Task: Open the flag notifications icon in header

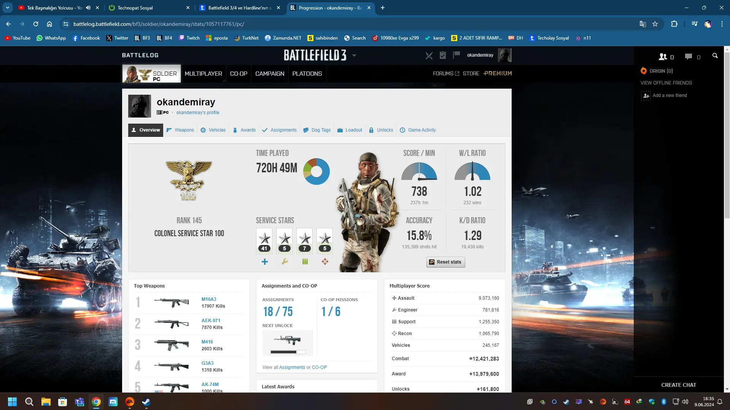Action: (x=456, y=56)
